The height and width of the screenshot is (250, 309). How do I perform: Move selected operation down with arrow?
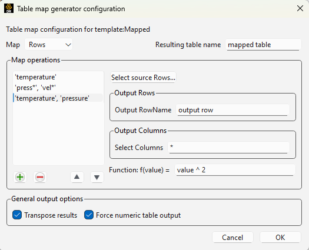point(97,177)
